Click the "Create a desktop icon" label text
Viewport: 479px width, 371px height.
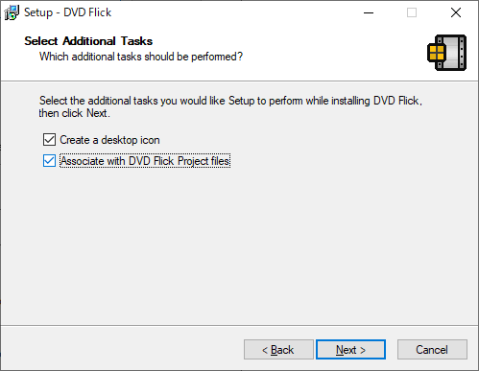(109, 140)
